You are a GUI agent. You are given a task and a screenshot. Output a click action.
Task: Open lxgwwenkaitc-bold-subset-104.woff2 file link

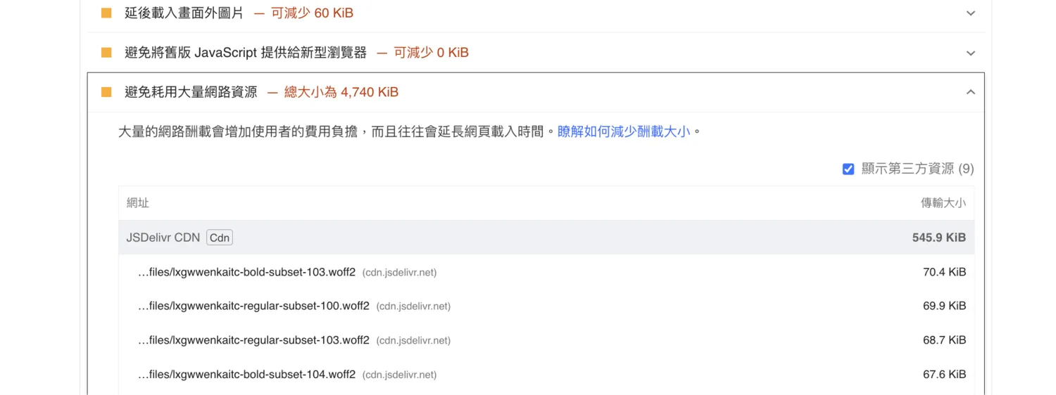pyautogui.click(x=246, y=374)
